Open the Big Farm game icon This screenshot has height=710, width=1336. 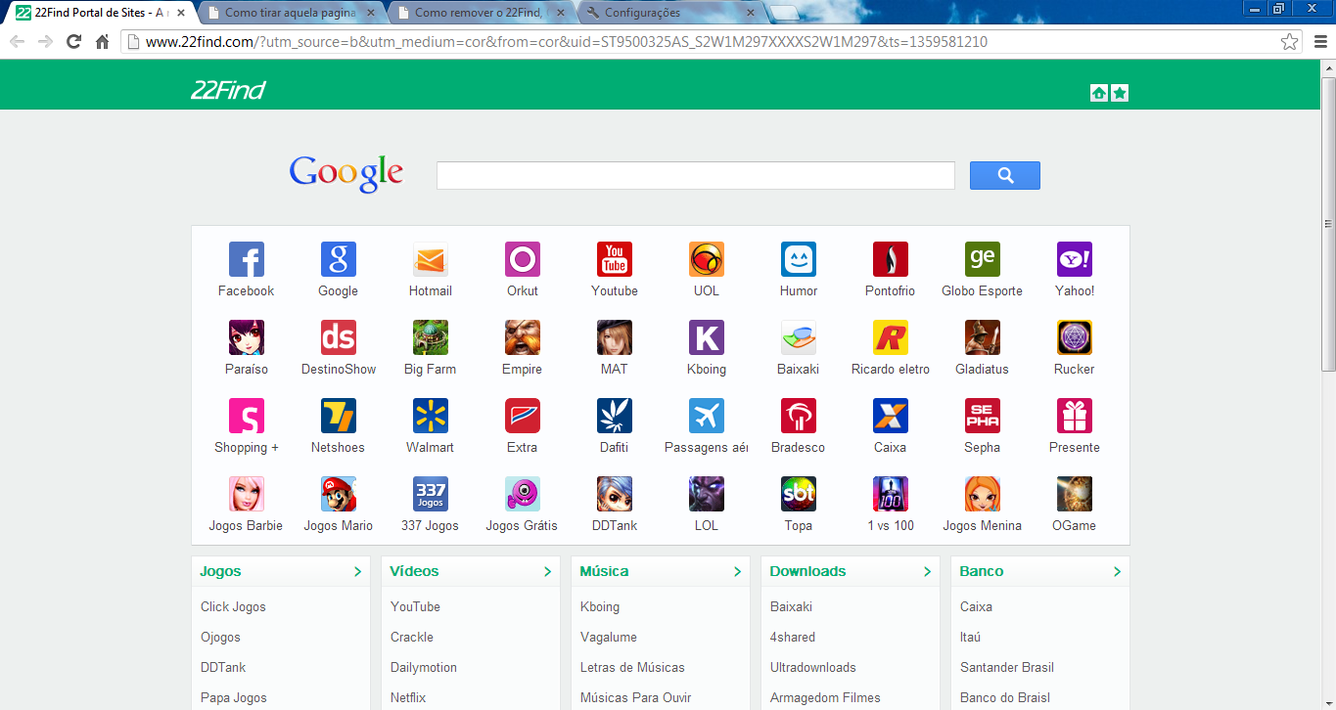tap(431, 337)
